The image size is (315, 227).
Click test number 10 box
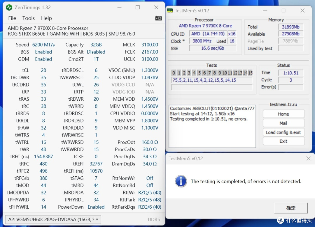[225, 73]
